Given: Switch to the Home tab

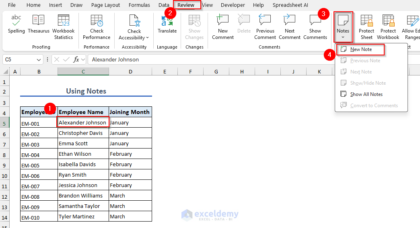Looking at the screenshot, I should pos(33,5).
